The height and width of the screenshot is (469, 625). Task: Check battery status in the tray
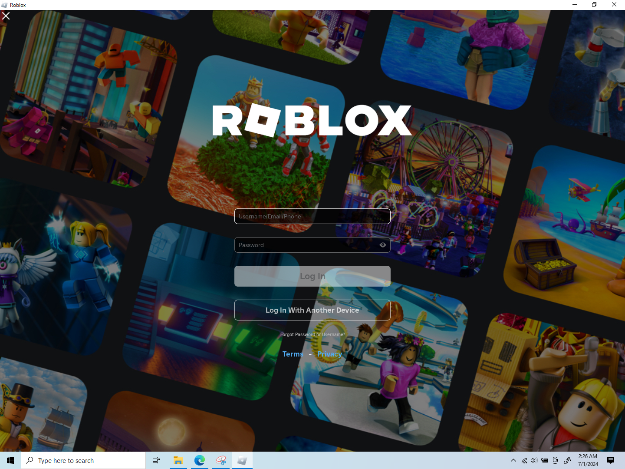point(545,460)
